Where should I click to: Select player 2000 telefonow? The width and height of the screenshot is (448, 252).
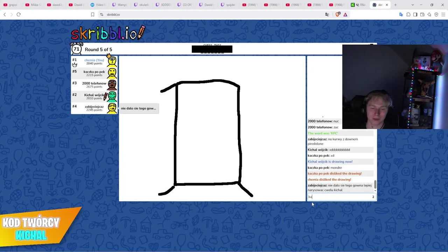pyautogui.click(x=94, y=85)
